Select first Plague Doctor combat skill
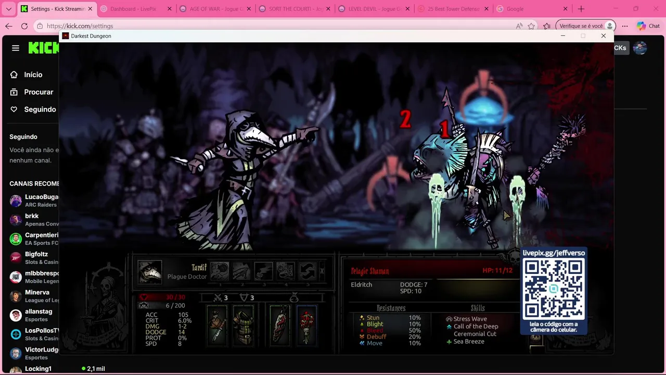The height and width of the screenshot is (375, 666). (x=220, y=271)
